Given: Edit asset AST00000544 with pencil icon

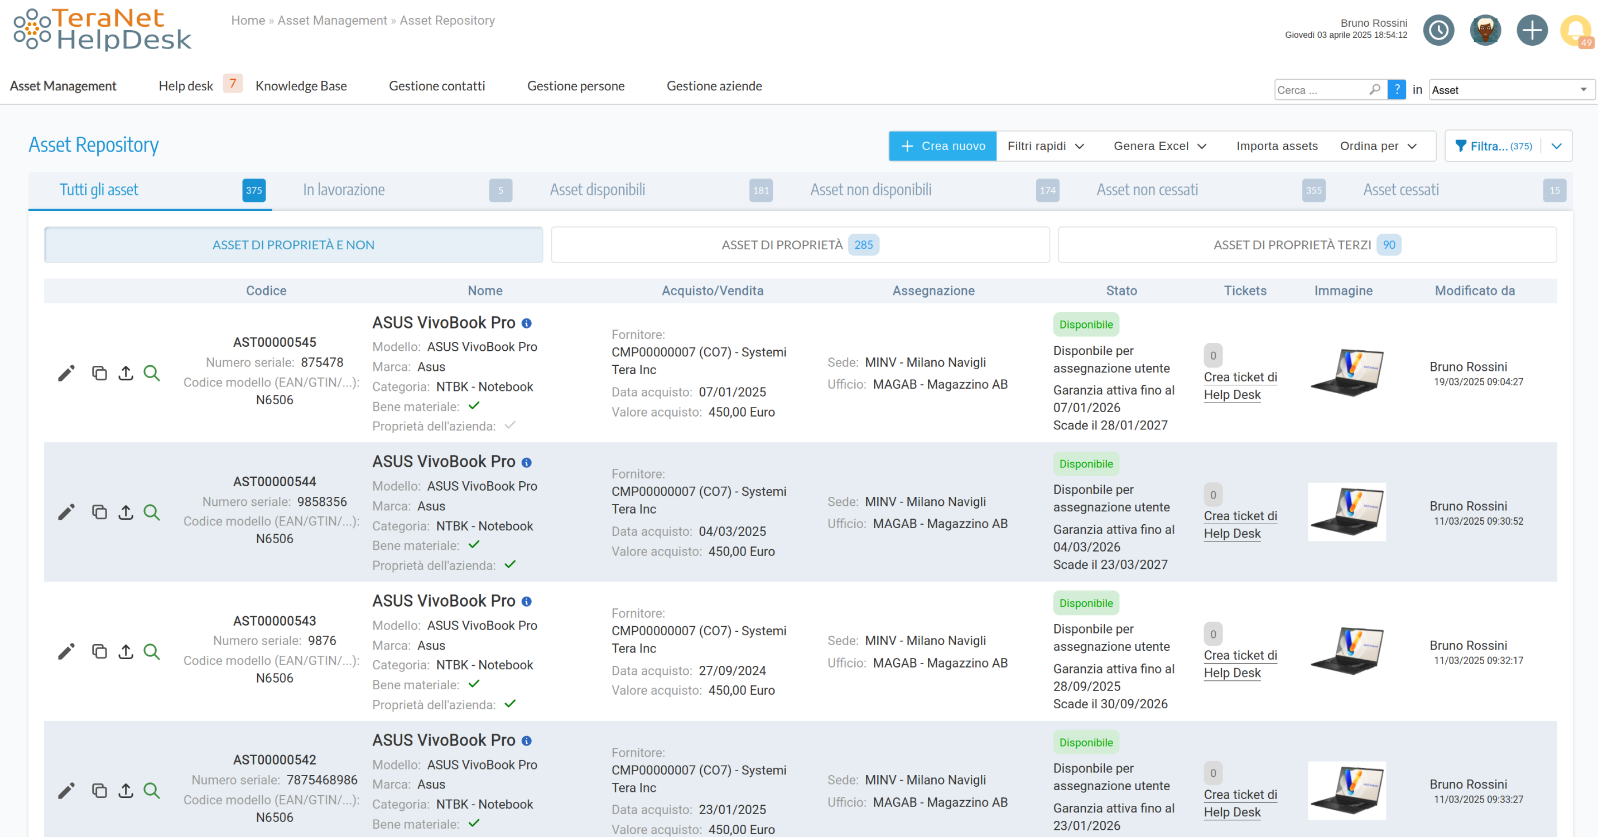Looking at the screenshot, I should (66, 512).
